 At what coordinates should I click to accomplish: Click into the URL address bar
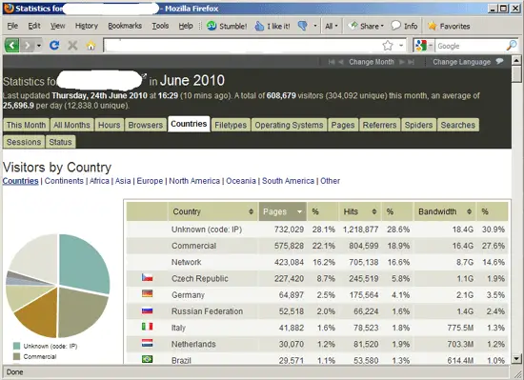tap(243, 46)
